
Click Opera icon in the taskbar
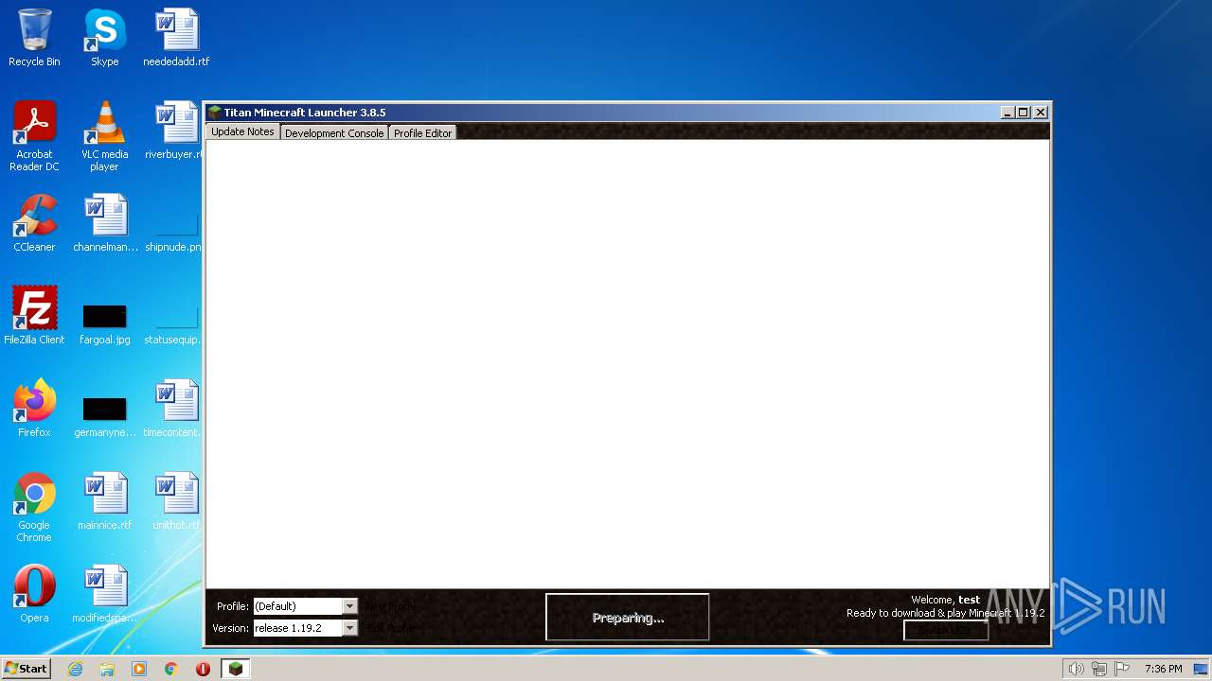pos(203,669)
